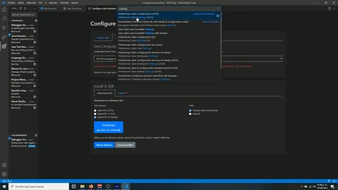This screenshot has width=338, height=190.
Task: Click the refresh extensions icon
Action: (x=25, y=8)
